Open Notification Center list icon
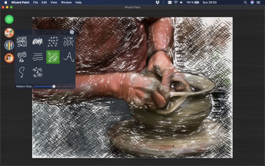The height and width of the screenshot is (166, 265). (x=258, y=2)
